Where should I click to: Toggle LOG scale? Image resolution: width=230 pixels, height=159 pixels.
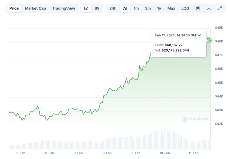coord(185,8)
